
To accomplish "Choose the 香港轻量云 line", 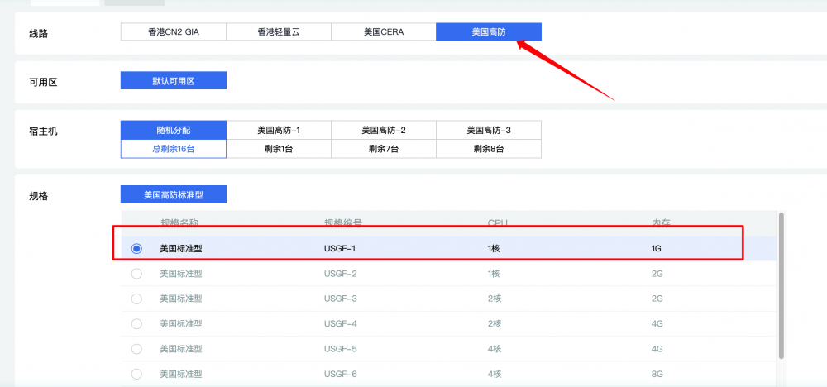I will [278, 31].
